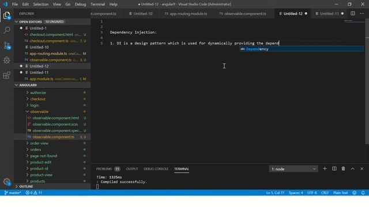Screen dimensions: 369x207
Task: Expand the product-id folder
Action: (39, 168)
